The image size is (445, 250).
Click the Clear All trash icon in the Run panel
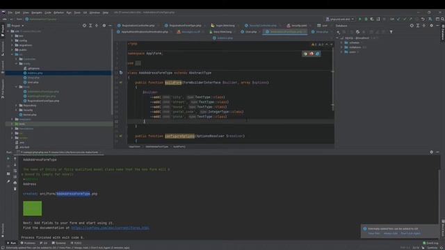[x=15, y=189]
